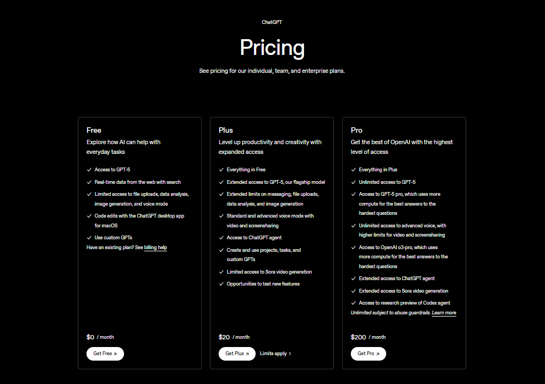Click the Get Free button
545x384 pixels.
(x=105, y=354)
